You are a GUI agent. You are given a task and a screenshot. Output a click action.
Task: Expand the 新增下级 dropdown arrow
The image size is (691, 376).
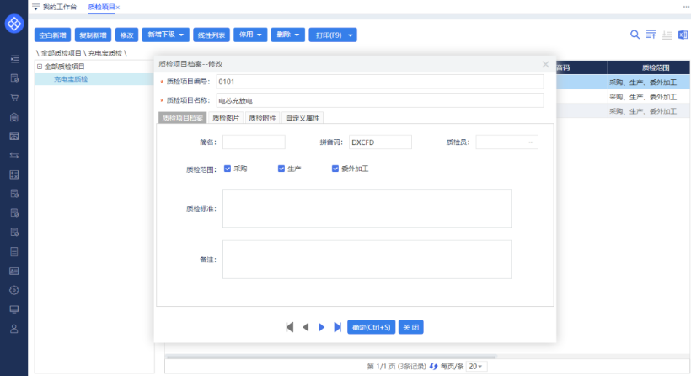(181, 35)
